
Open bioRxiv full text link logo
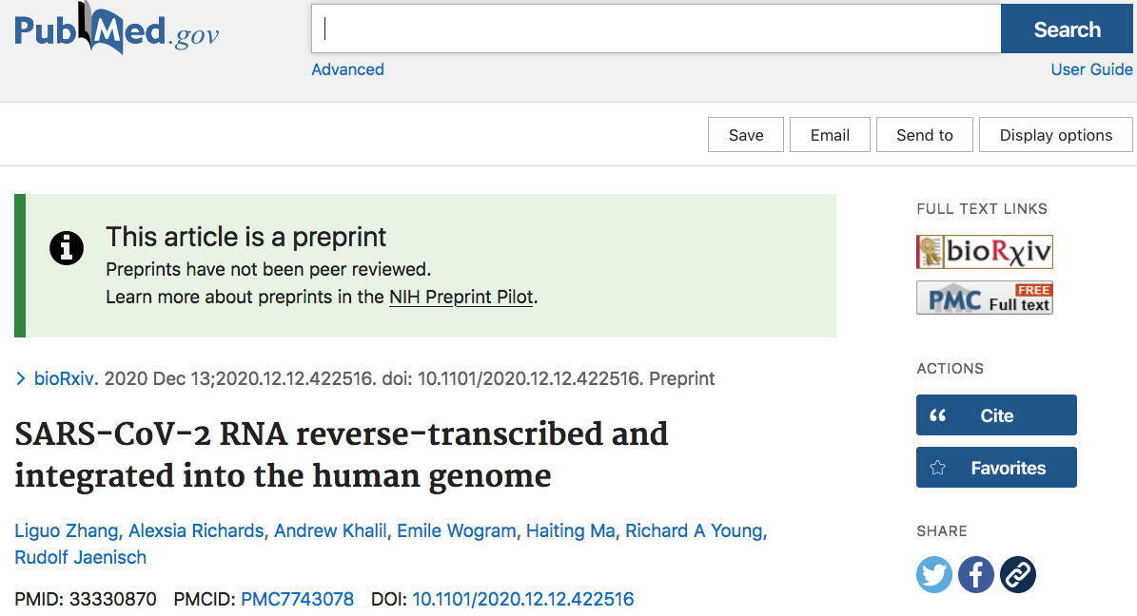984,252
